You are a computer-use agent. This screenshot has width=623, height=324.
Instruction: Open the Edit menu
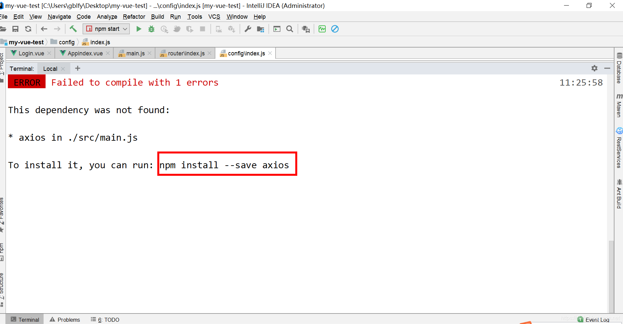(x=18, y=17)
